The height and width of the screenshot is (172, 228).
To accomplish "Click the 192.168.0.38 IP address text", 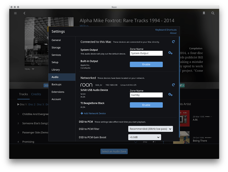I will (111, 85).
